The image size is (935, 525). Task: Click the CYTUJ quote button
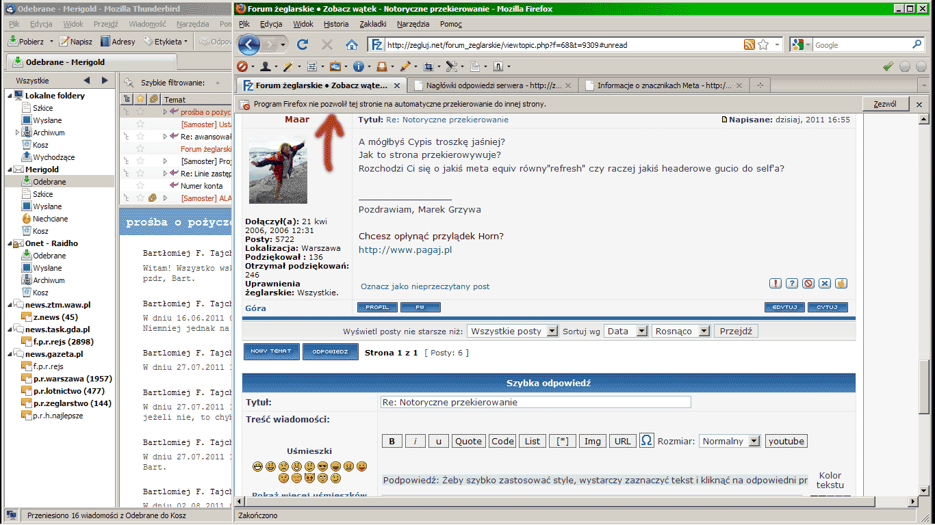pos(828,308)
